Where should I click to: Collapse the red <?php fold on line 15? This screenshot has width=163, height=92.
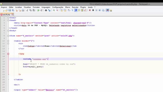(8, 54)
